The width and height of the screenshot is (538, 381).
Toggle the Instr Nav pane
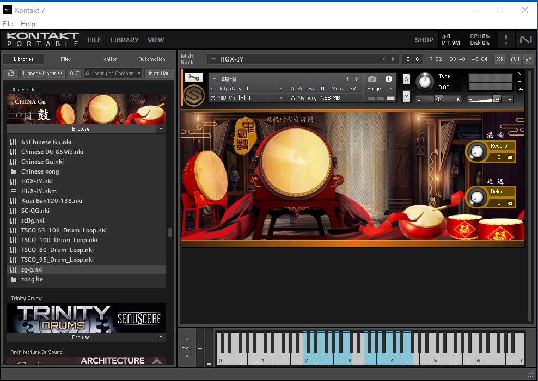(159, 73)
